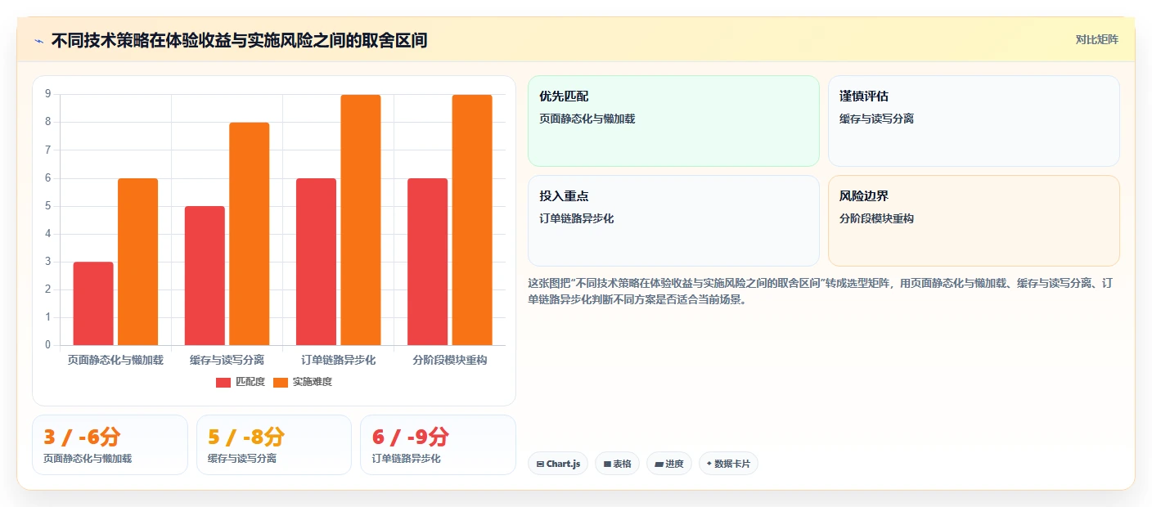Select the orange 实施难度 bar for 缓存与读写分离
1152x507 pixels.
249,234
